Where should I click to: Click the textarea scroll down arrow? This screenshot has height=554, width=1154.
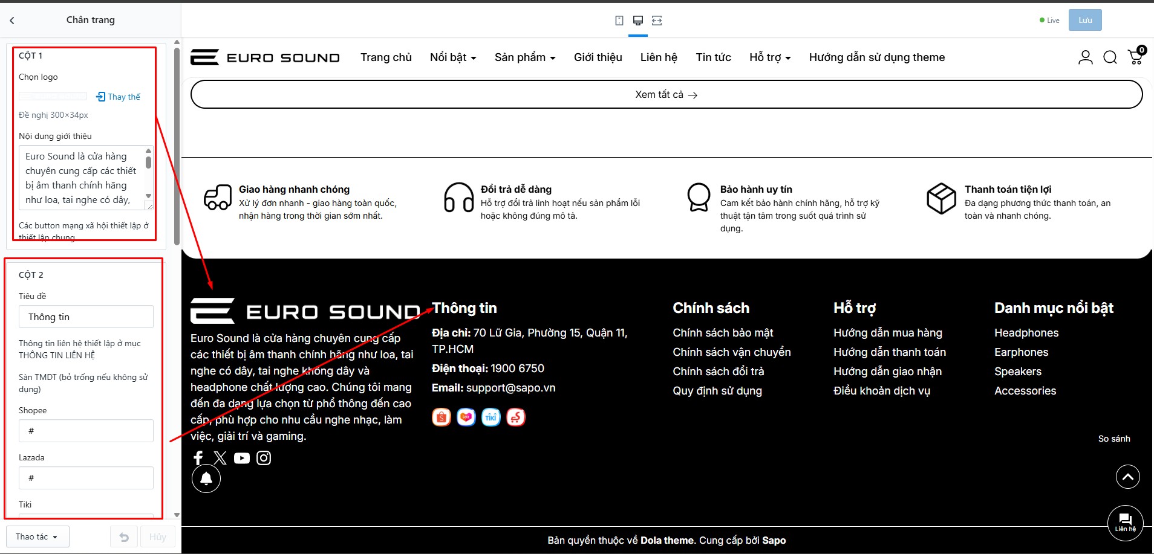click(148, 196)
